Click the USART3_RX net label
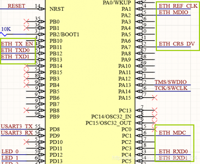 (17, 133)
